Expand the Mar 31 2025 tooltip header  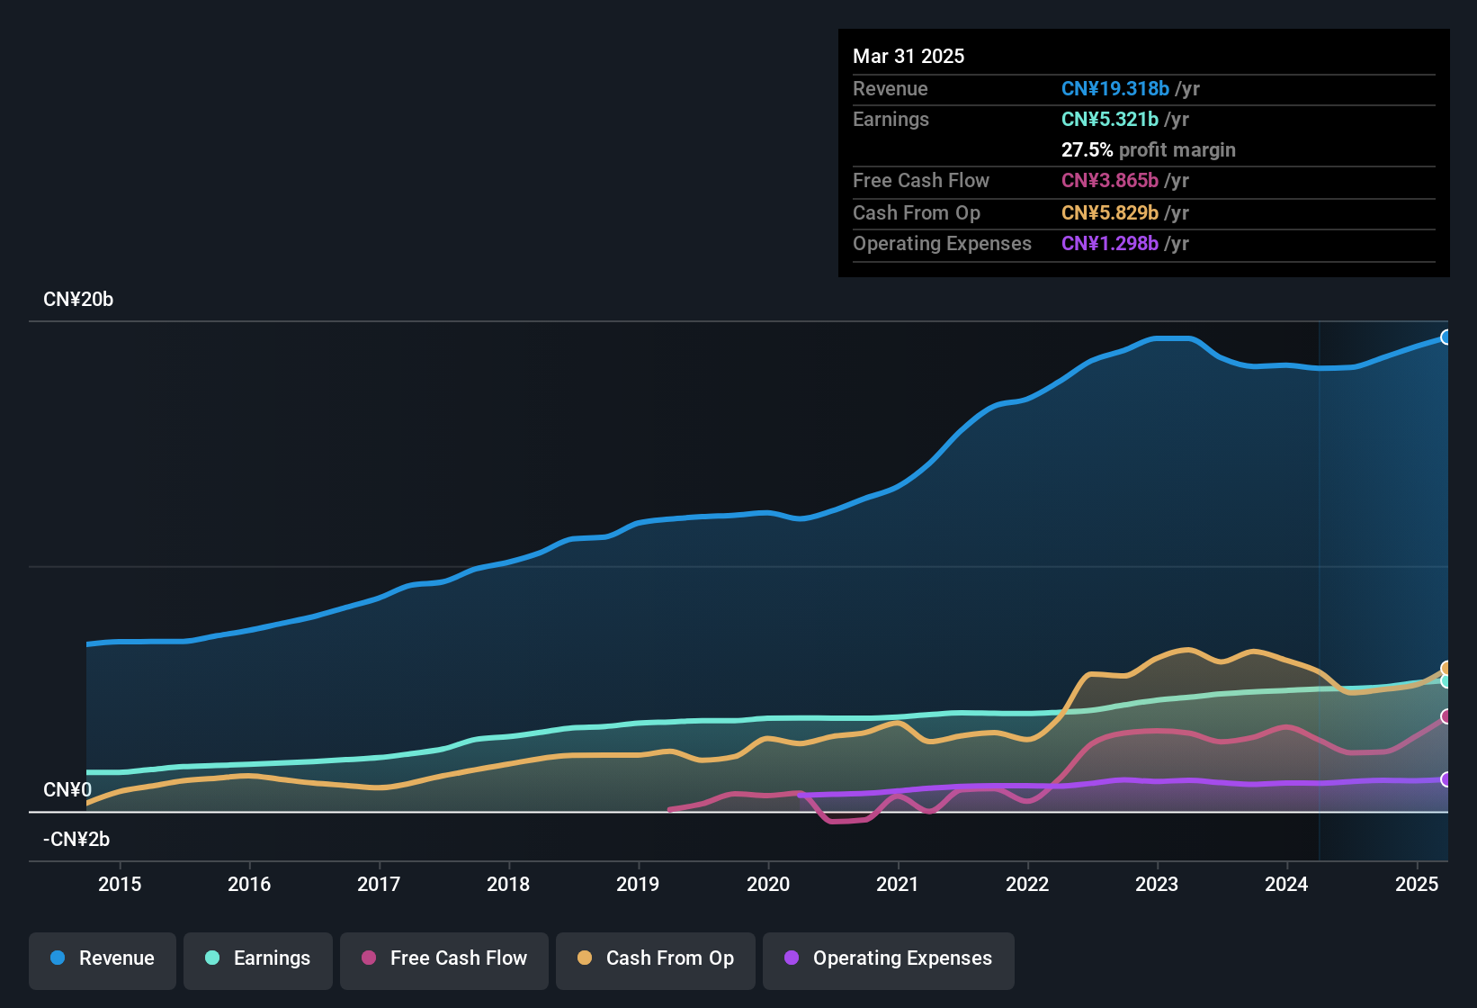coord(909,56)
